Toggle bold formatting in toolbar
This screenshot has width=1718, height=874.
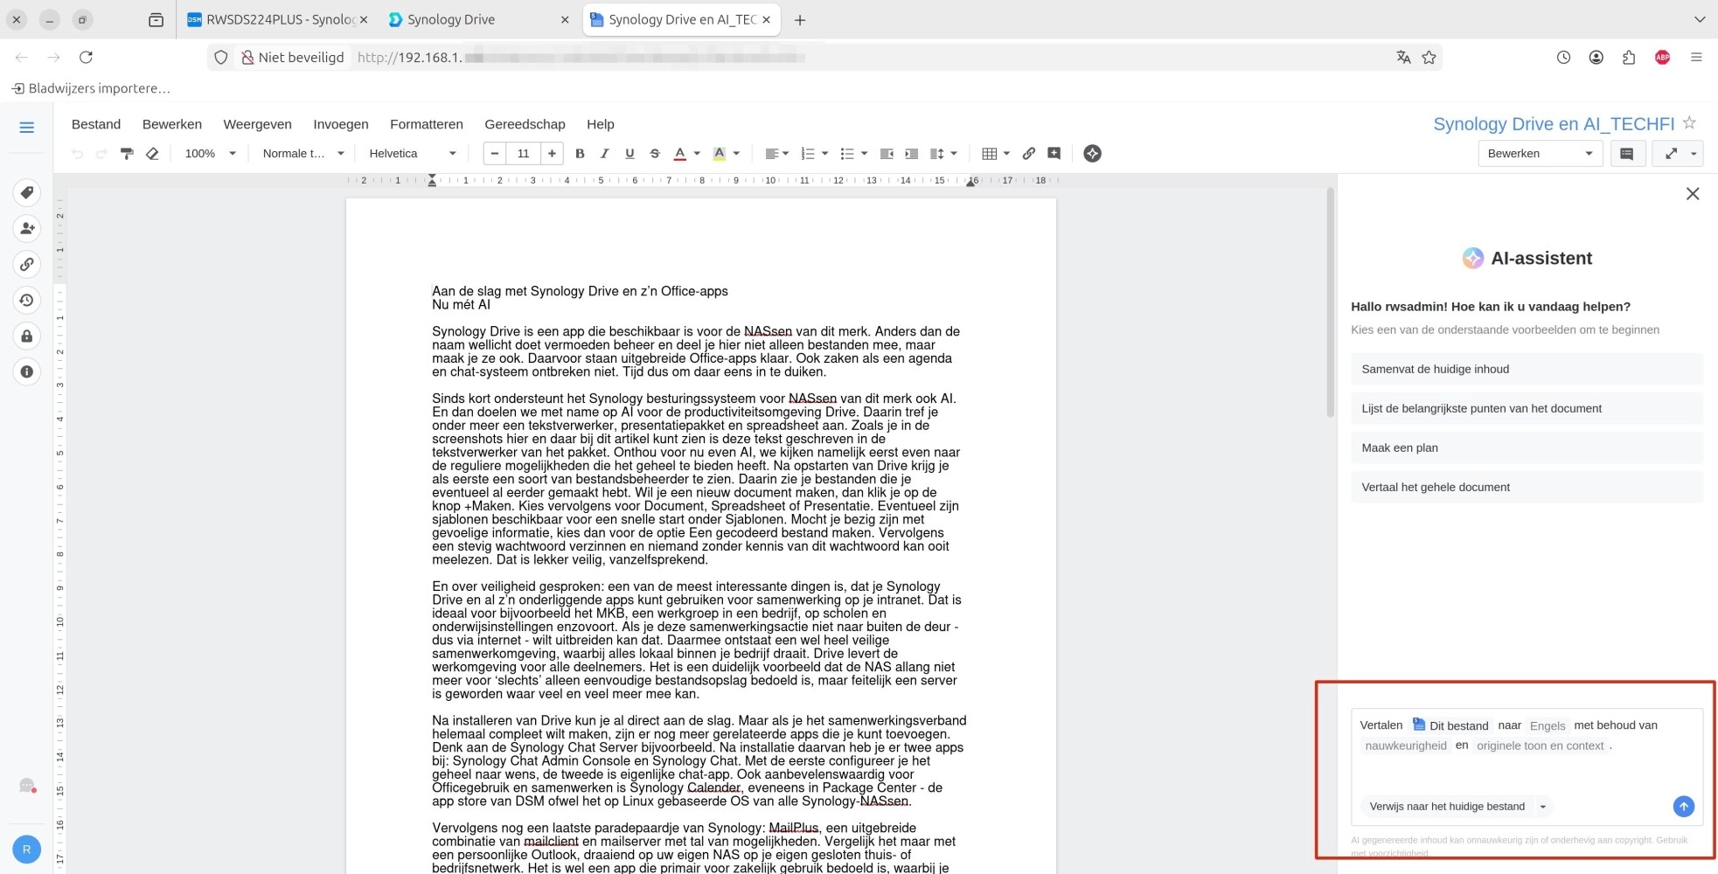580,154
